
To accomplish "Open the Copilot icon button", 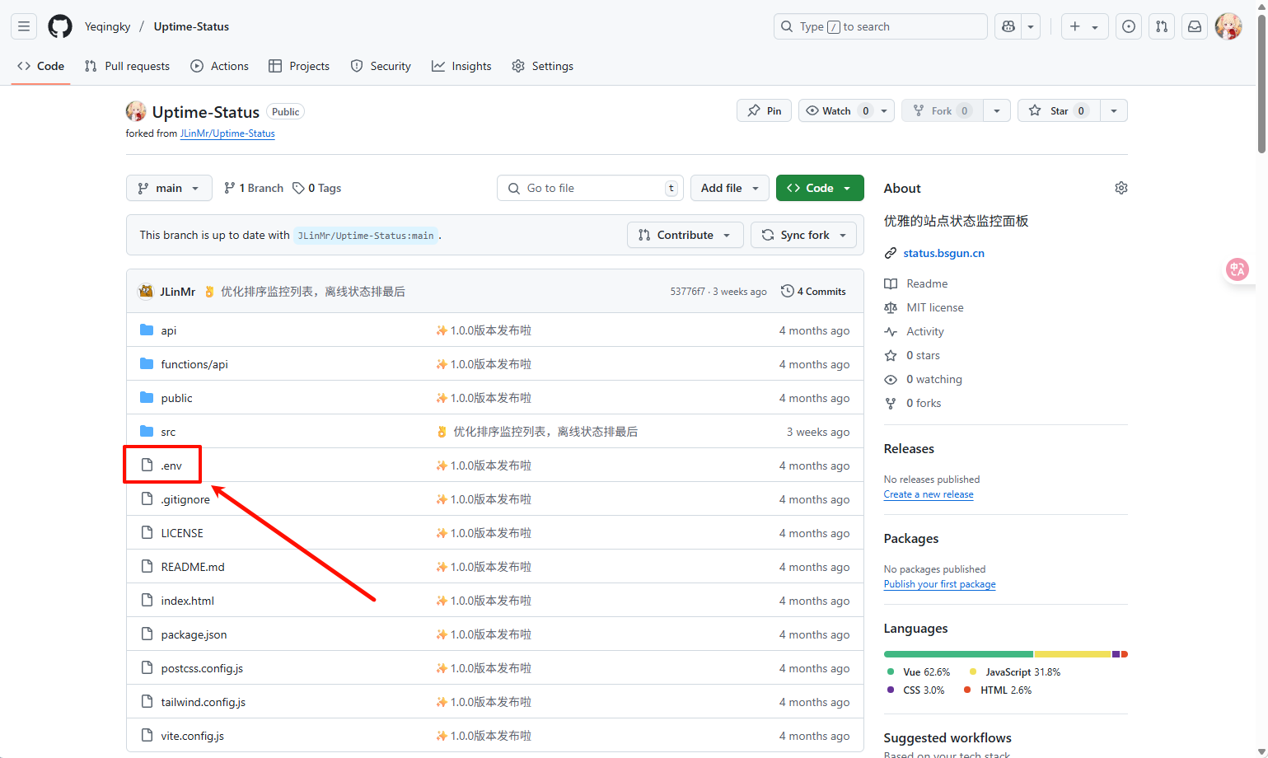I will coord(1008,26).
